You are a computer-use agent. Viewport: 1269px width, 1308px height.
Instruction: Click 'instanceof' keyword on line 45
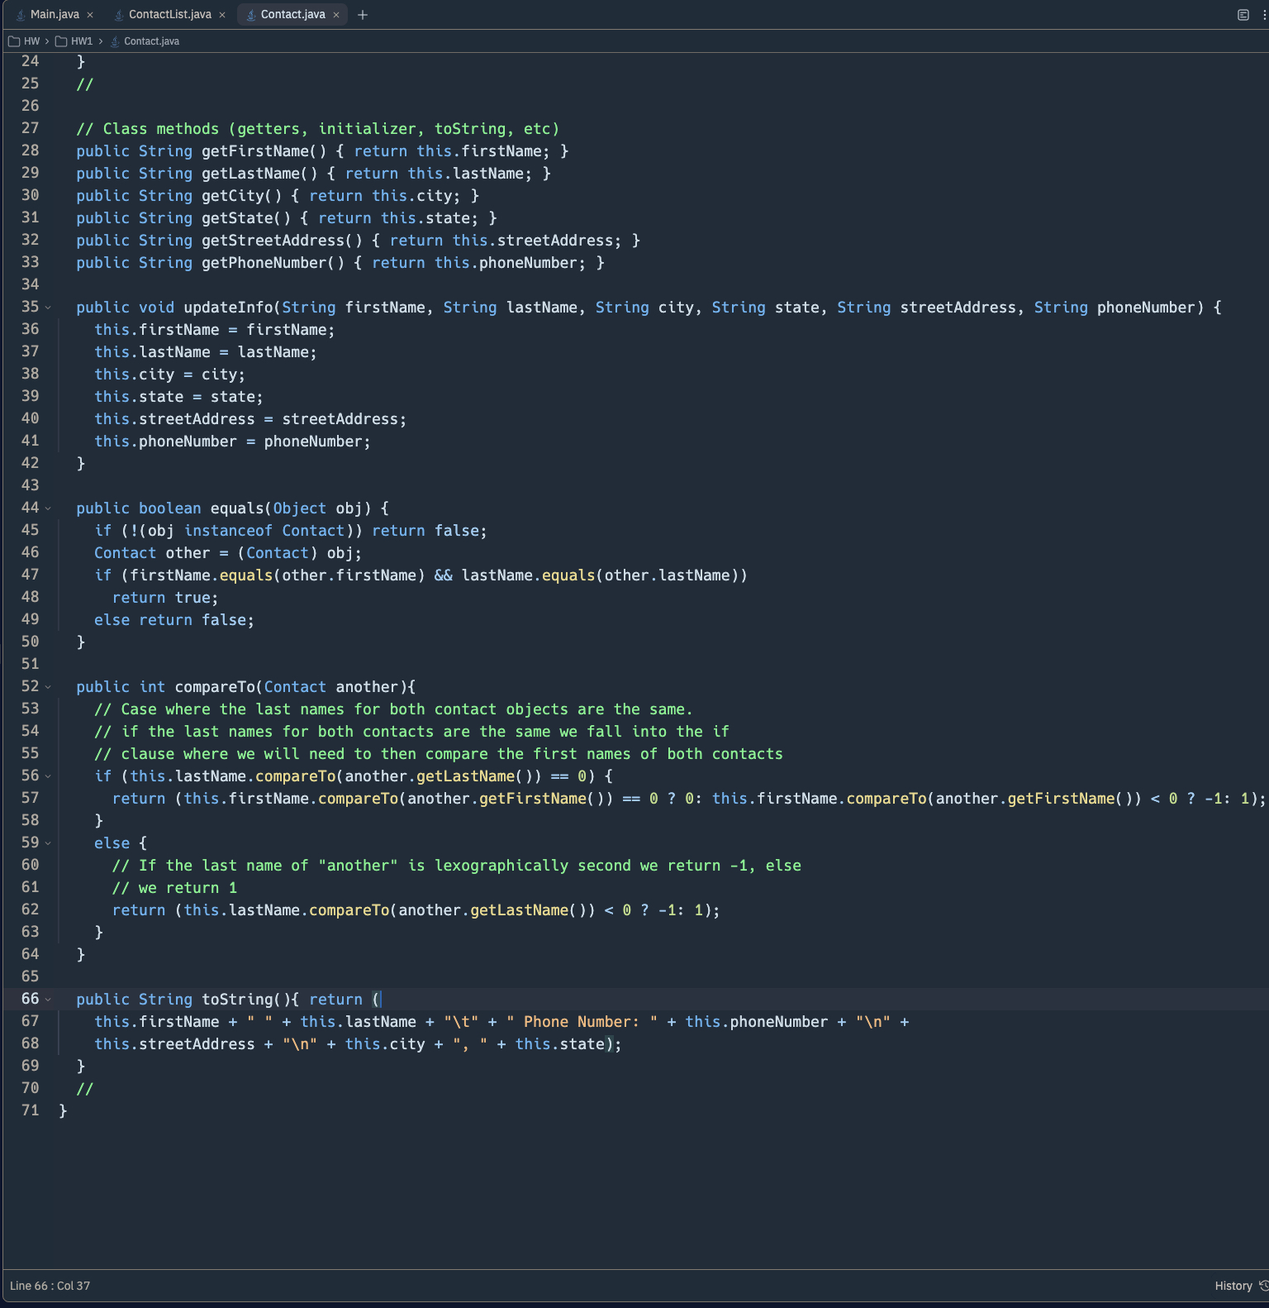(228, 531)
